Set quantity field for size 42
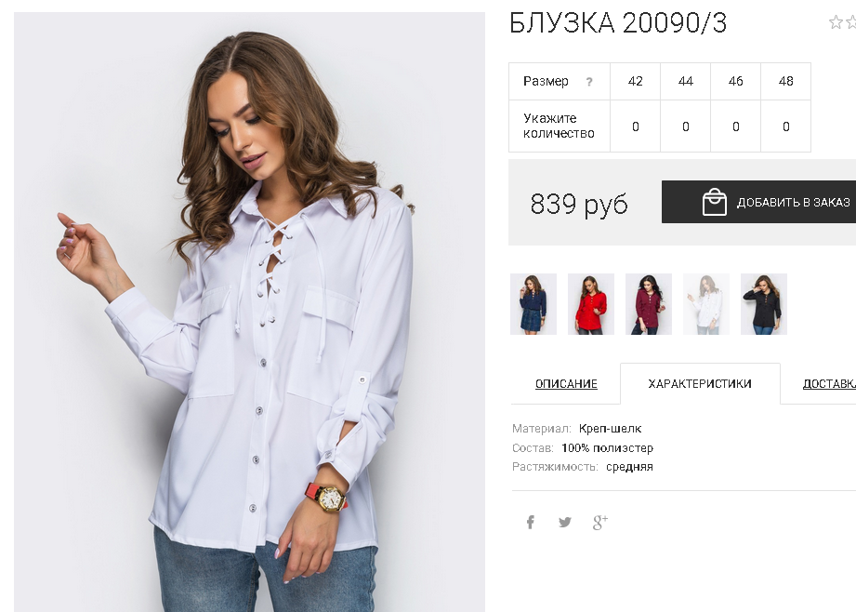 636,126
